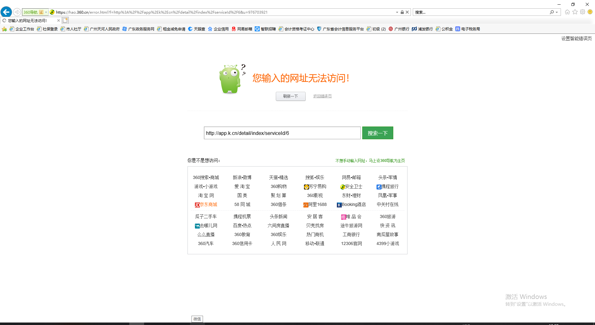Open the 阿里1688 link
This screenshot has width=595, height=325.
315,204
